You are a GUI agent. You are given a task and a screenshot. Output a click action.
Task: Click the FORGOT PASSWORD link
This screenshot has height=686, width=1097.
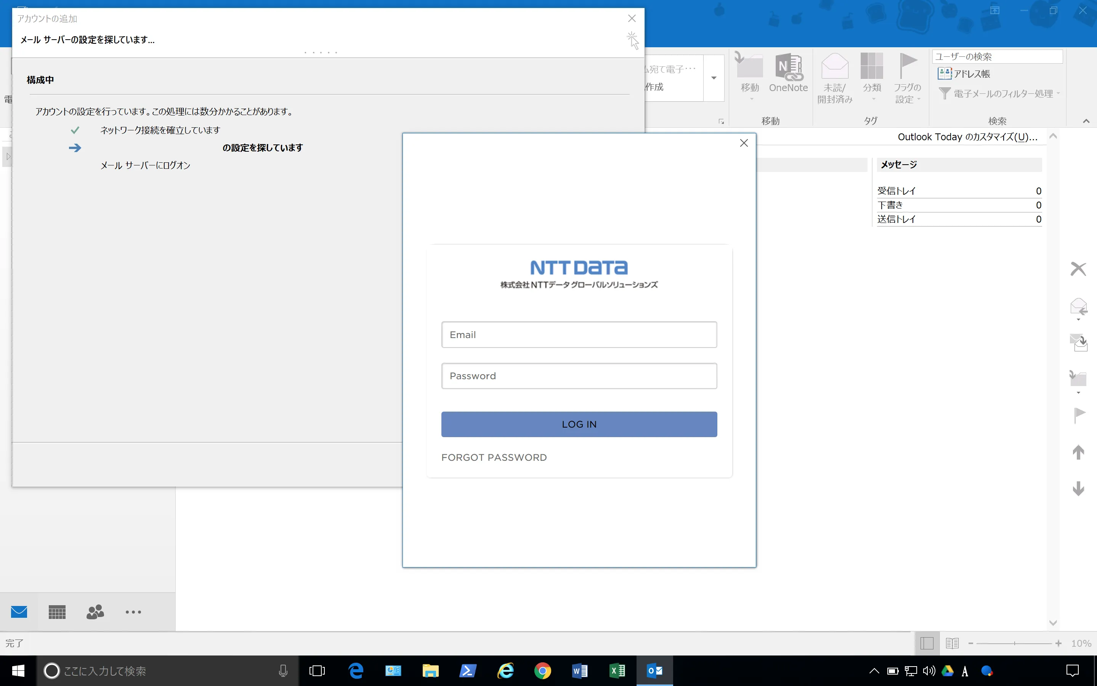pyautogui.click(x=494, y=457)
